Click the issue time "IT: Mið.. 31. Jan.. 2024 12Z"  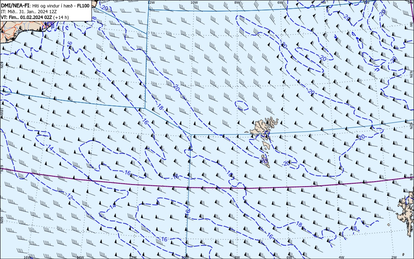[x=29, y=12]
